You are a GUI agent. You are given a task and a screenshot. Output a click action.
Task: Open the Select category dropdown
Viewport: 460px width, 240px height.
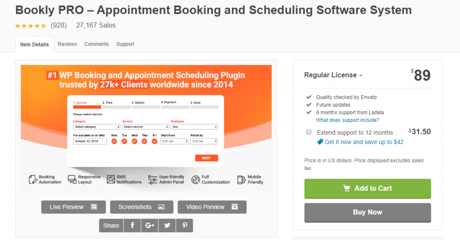click(x=97, y=127)
